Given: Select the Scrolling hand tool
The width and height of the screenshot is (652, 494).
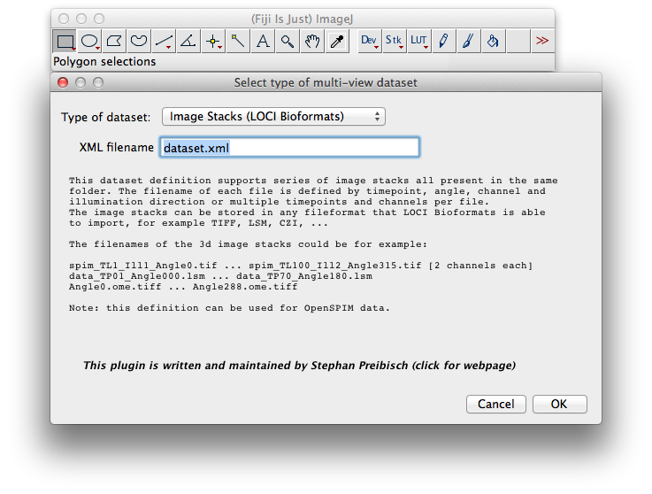Looking at the screenshot, I should click(x=312, y=41).
